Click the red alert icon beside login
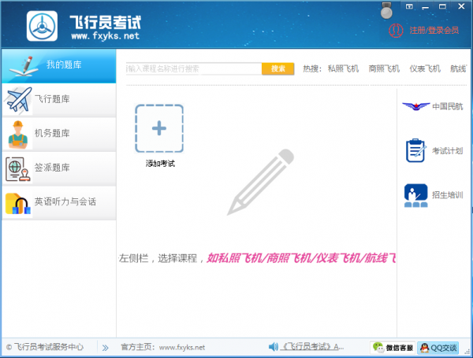Image resolution: width=473 pixels, height=358 pixels. (396, 31)
